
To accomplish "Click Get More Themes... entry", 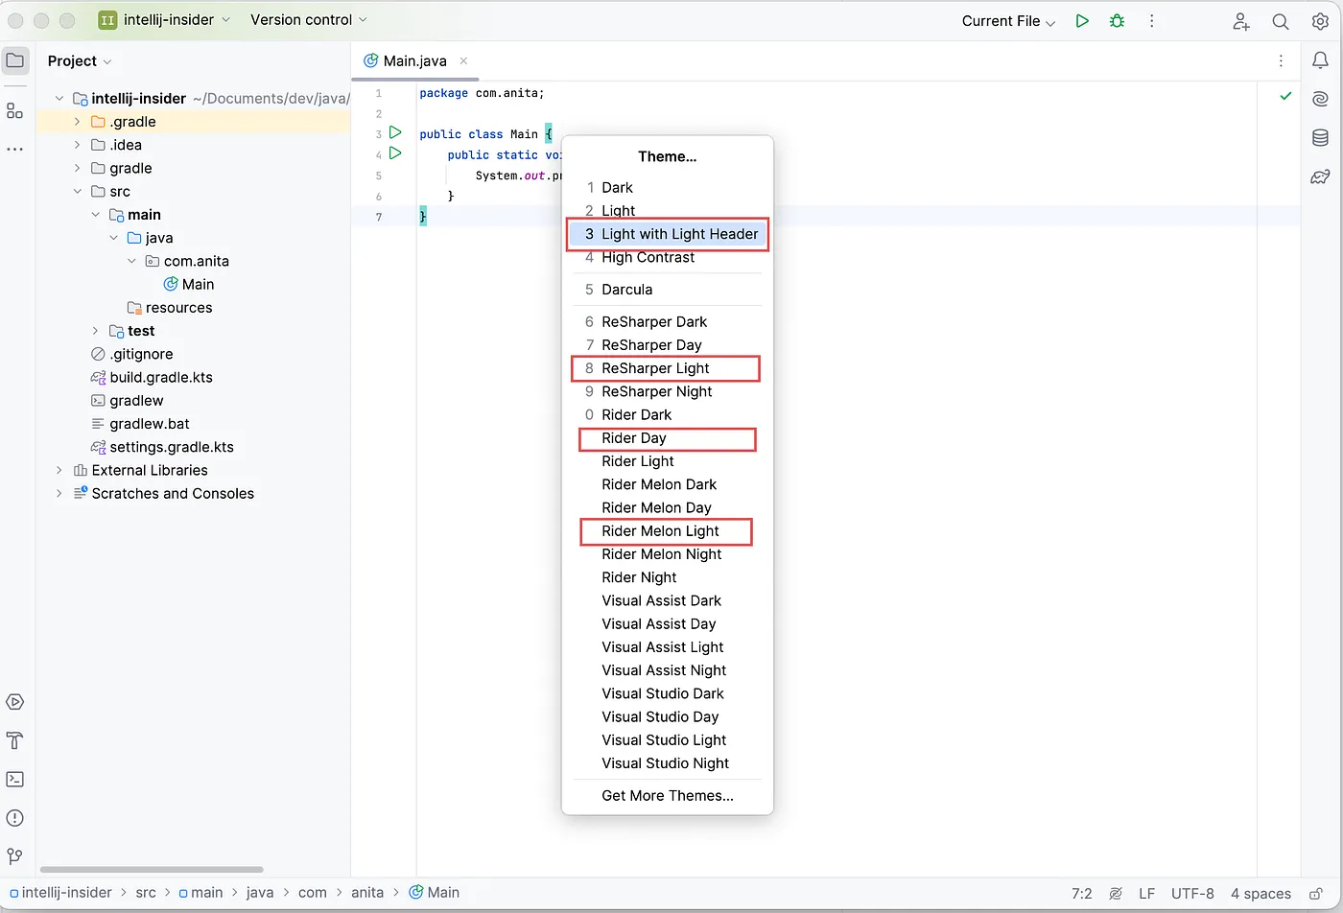I will point(667,796).
